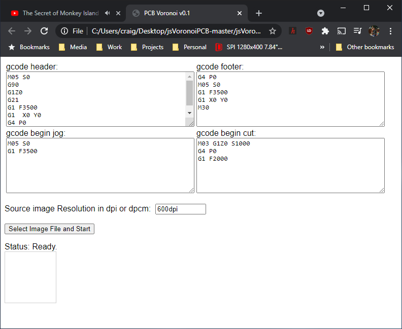Screen dimensions: 402x329
Task: Reload the PCB Voronoi page
Action: pyautogui.click(x=44, y=31)
